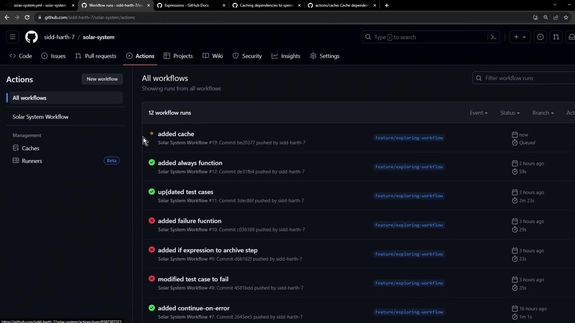
Task: Click failure icon for added failure fucntion
Action: click(152, 221)
